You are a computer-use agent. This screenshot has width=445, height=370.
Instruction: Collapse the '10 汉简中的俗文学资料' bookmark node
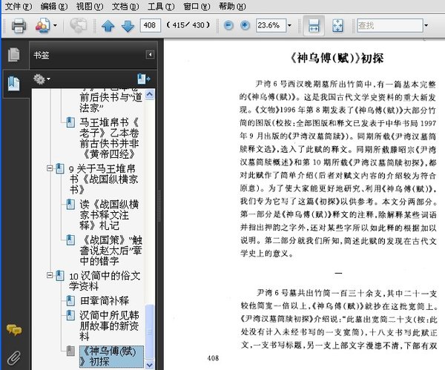coord(50,275)
